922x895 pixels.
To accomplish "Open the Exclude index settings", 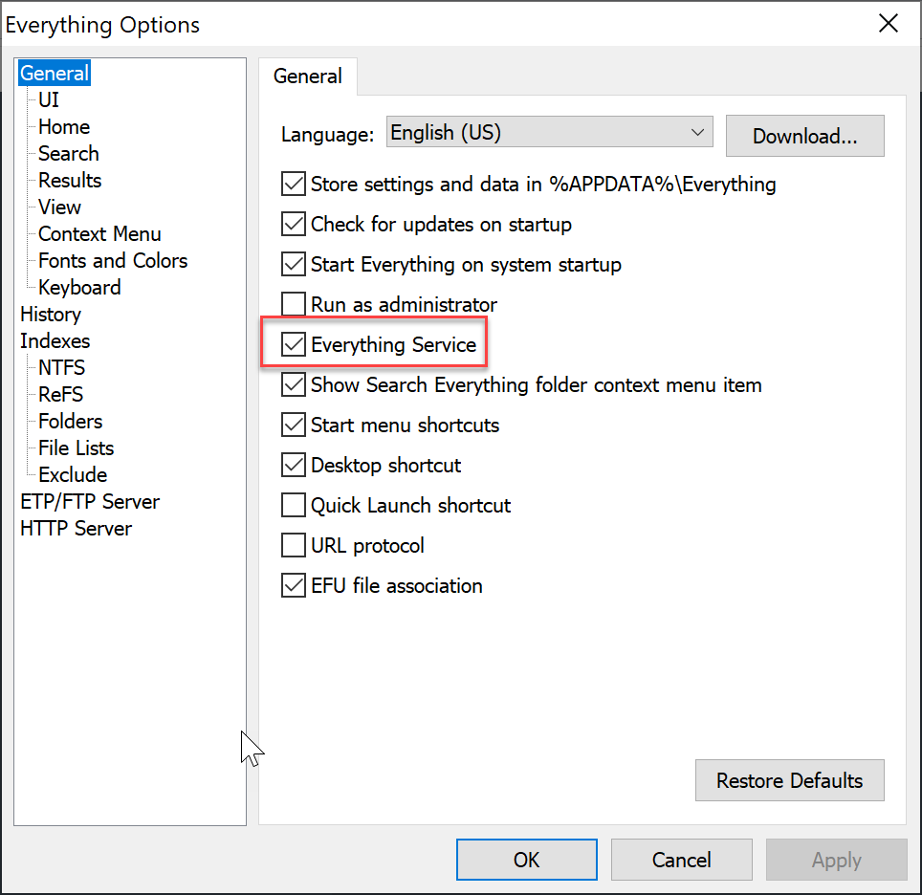I will [73, 474].
